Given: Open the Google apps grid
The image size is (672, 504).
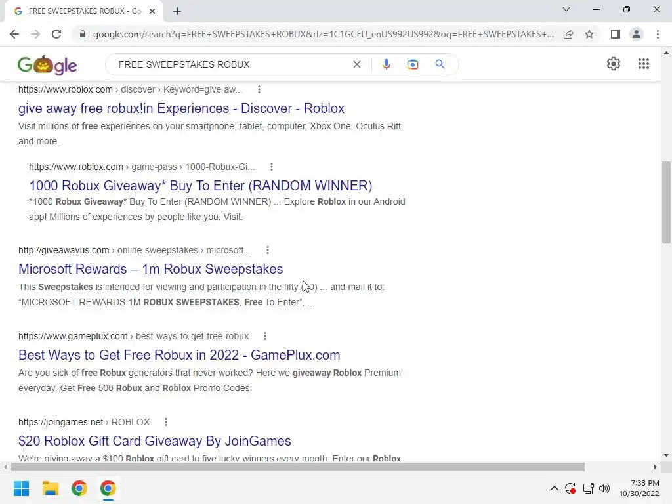Looking at the screenshot, I should 644,64.
